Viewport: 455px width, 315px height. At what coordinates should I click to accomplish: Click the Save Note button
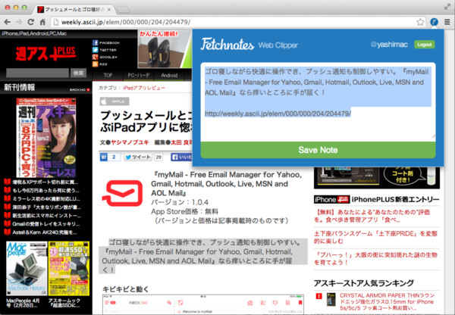coord(318,150)
